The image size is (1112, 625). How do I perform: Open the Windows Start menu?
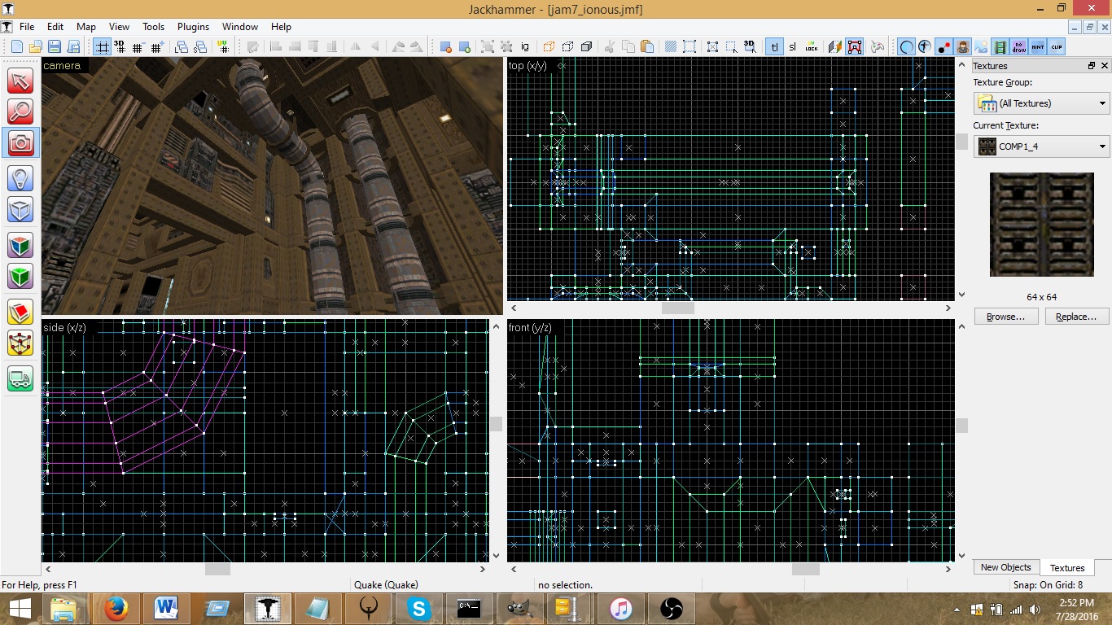pyautogui.click(x=20, y=609)
